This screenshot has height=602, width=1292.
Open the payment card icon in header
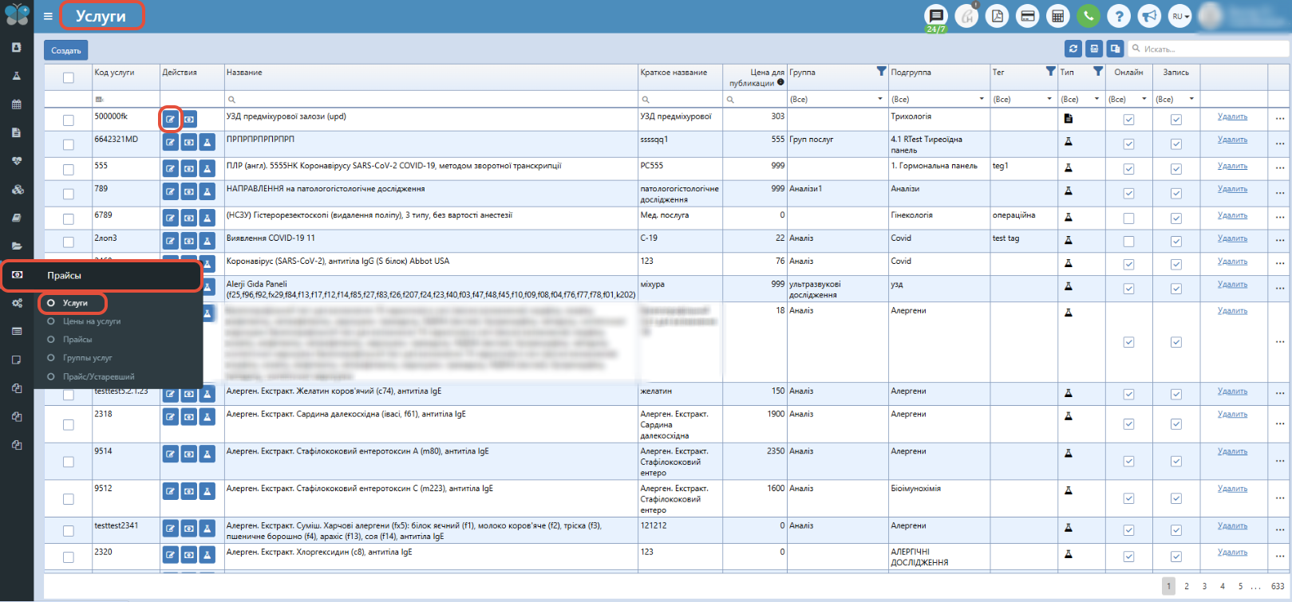point(1028,16)
